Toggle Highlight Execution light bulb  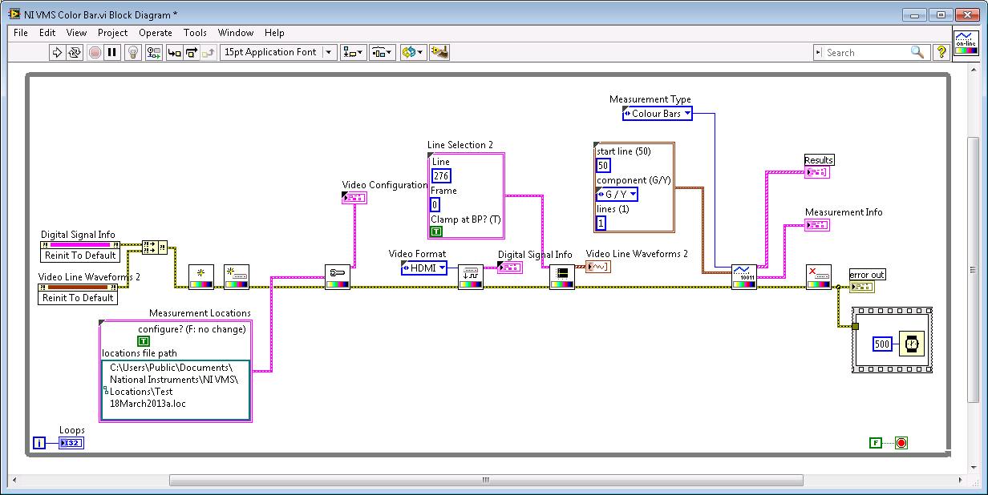pyautogui.click(x=134, y=53)
